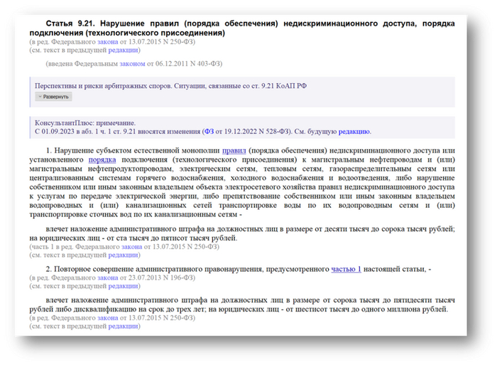Open the 'порядка' link in paragraph 1

click(x=102, y=160)
